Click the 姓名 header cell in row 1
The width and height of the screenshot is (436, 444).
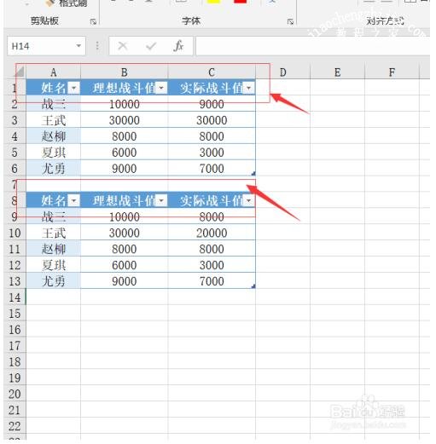(x=53, y=88)
